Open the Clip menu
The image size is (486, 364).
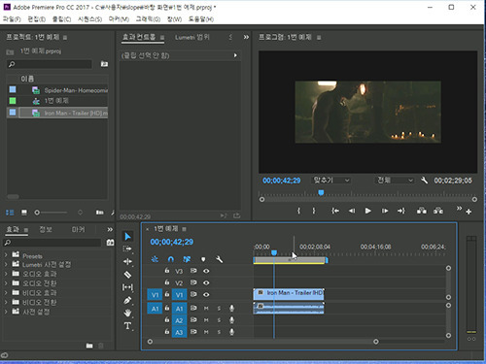pyautogui.click(x=61, y=19)
